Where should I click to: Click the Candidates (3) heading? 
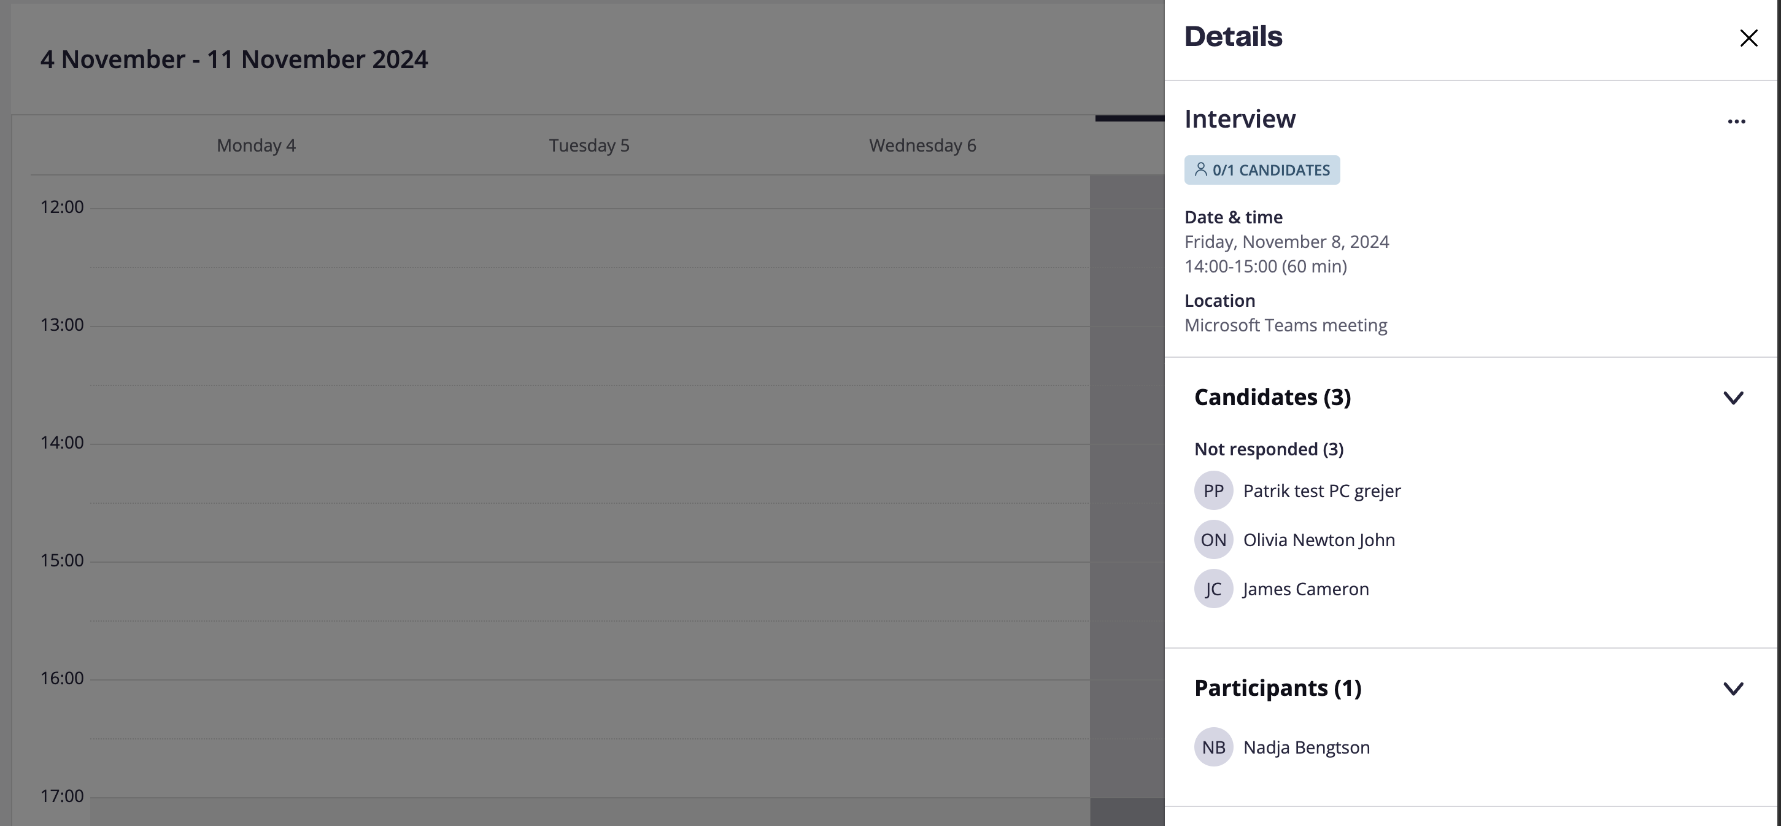coord(1272,398)
